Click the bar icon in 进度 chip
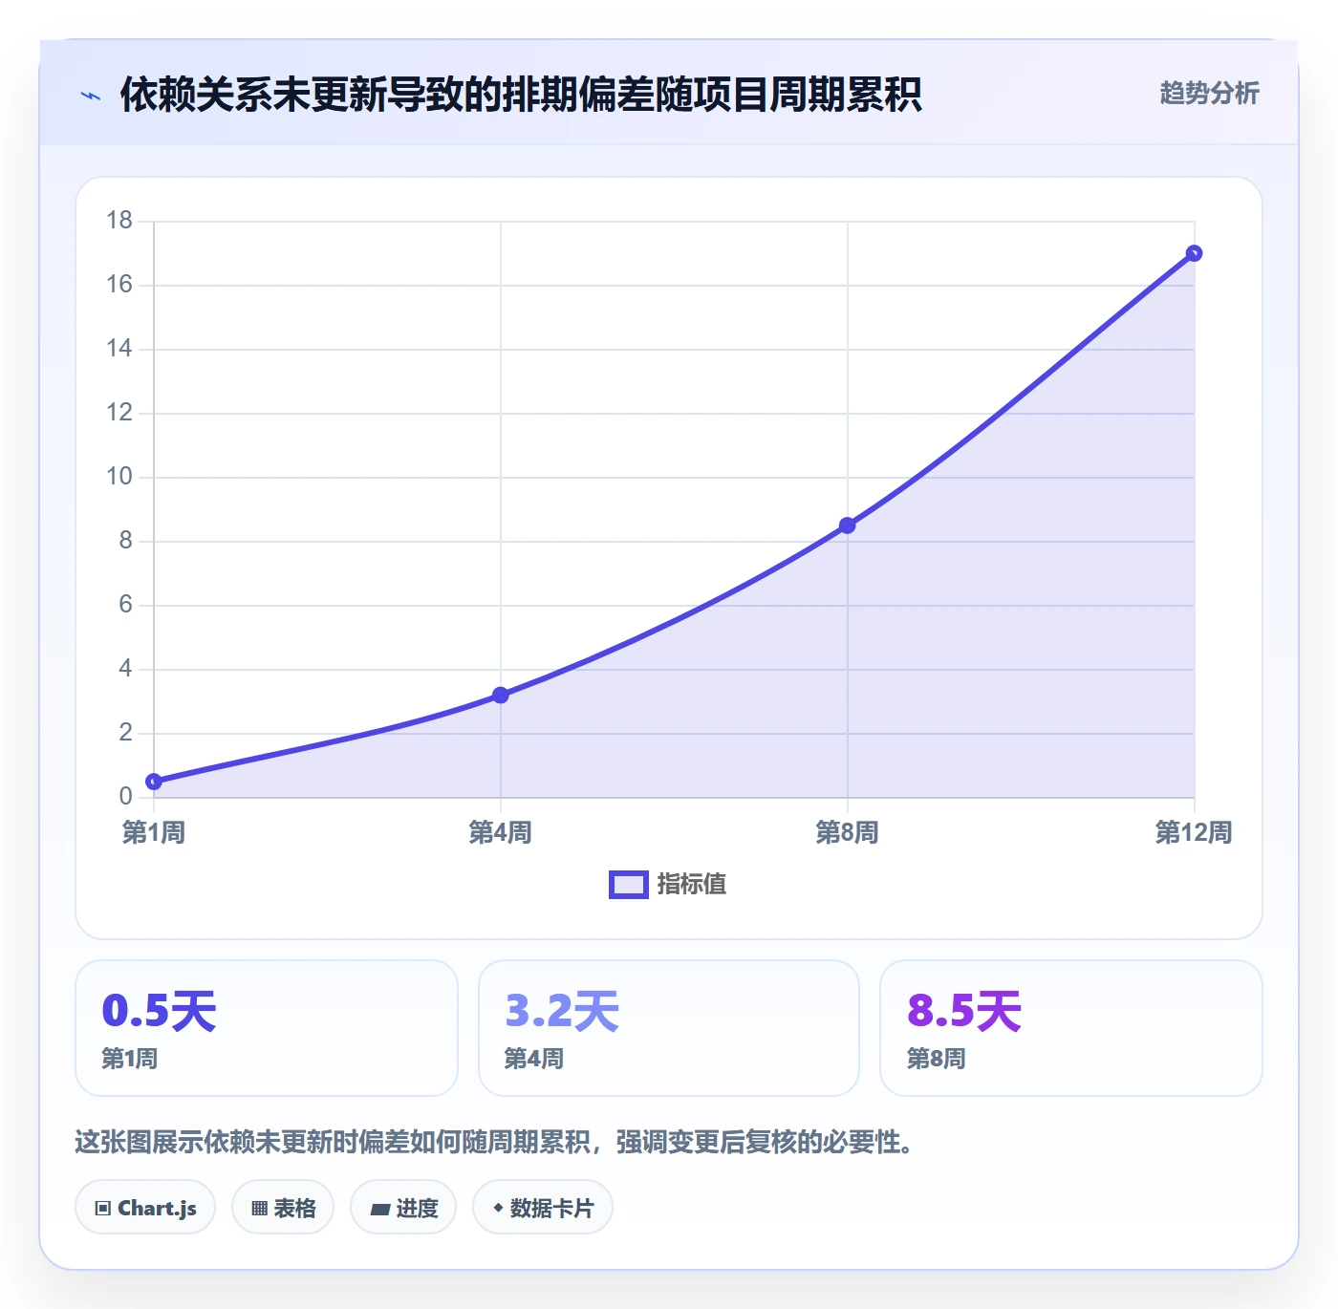Screen dimensions: 1338x1309 tap(379, 1210)
